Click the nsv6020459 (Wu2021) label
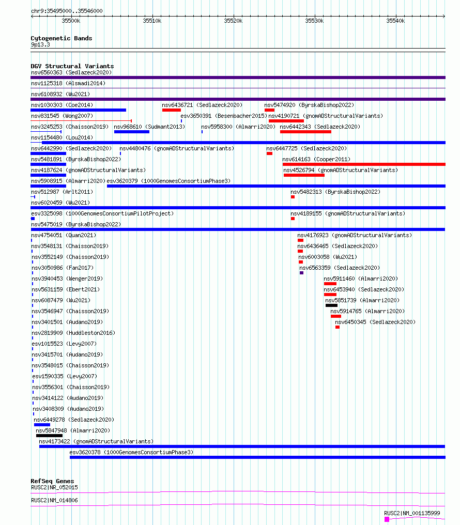460x525 pixels. [x=60, y=203]
